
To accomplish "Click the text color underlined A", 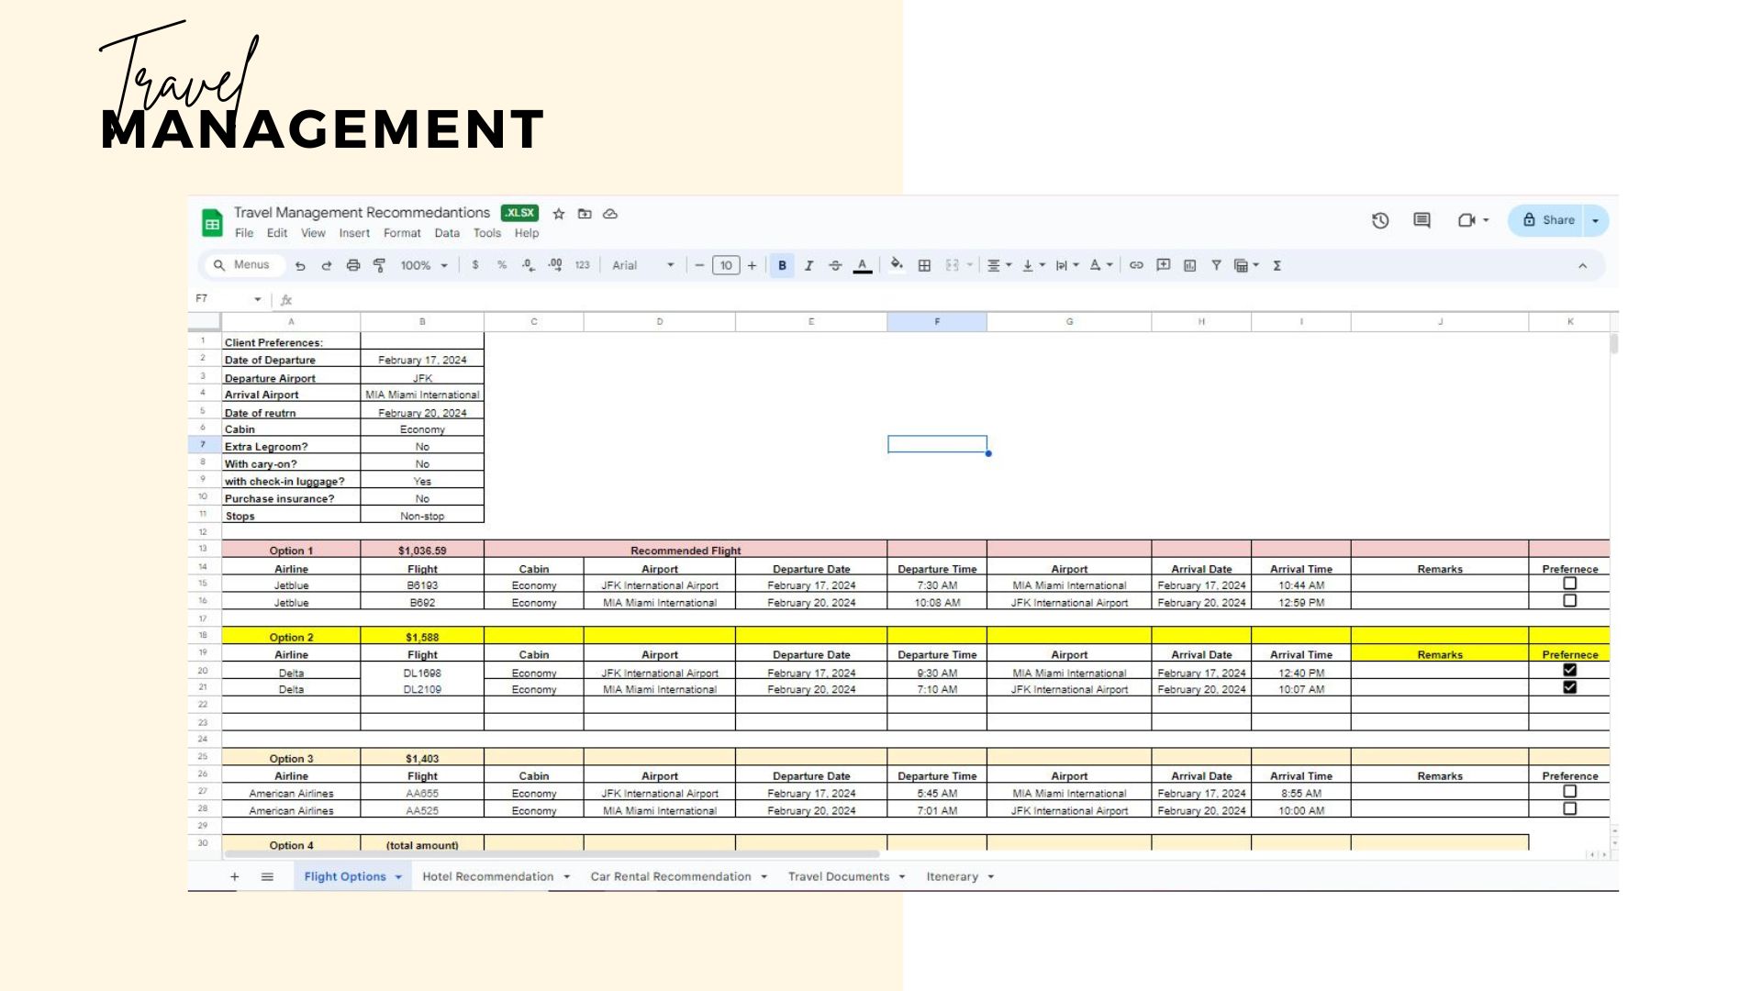I will point(862,265).
